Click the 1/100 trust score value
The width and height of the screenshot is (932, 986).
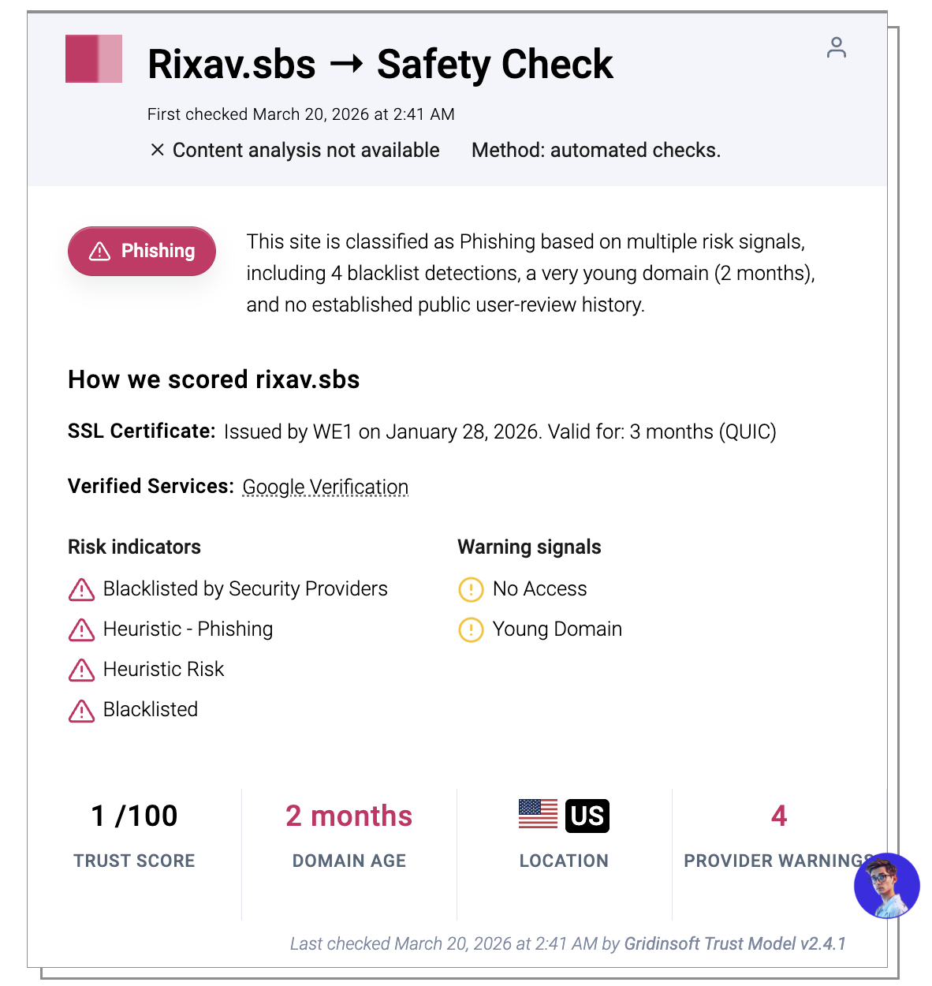tap(134, 816)
